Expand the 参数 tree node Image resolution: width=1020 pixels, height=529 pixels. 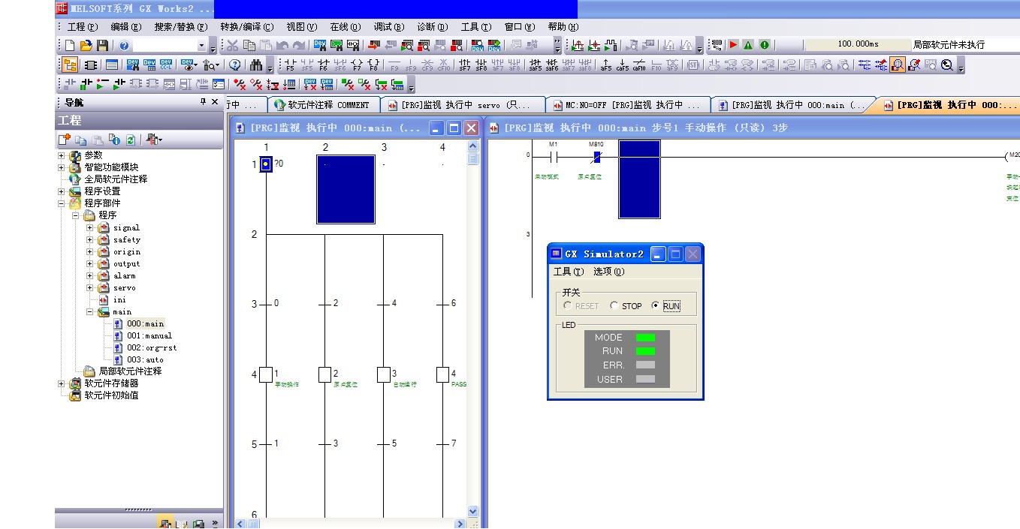[63, 155]
